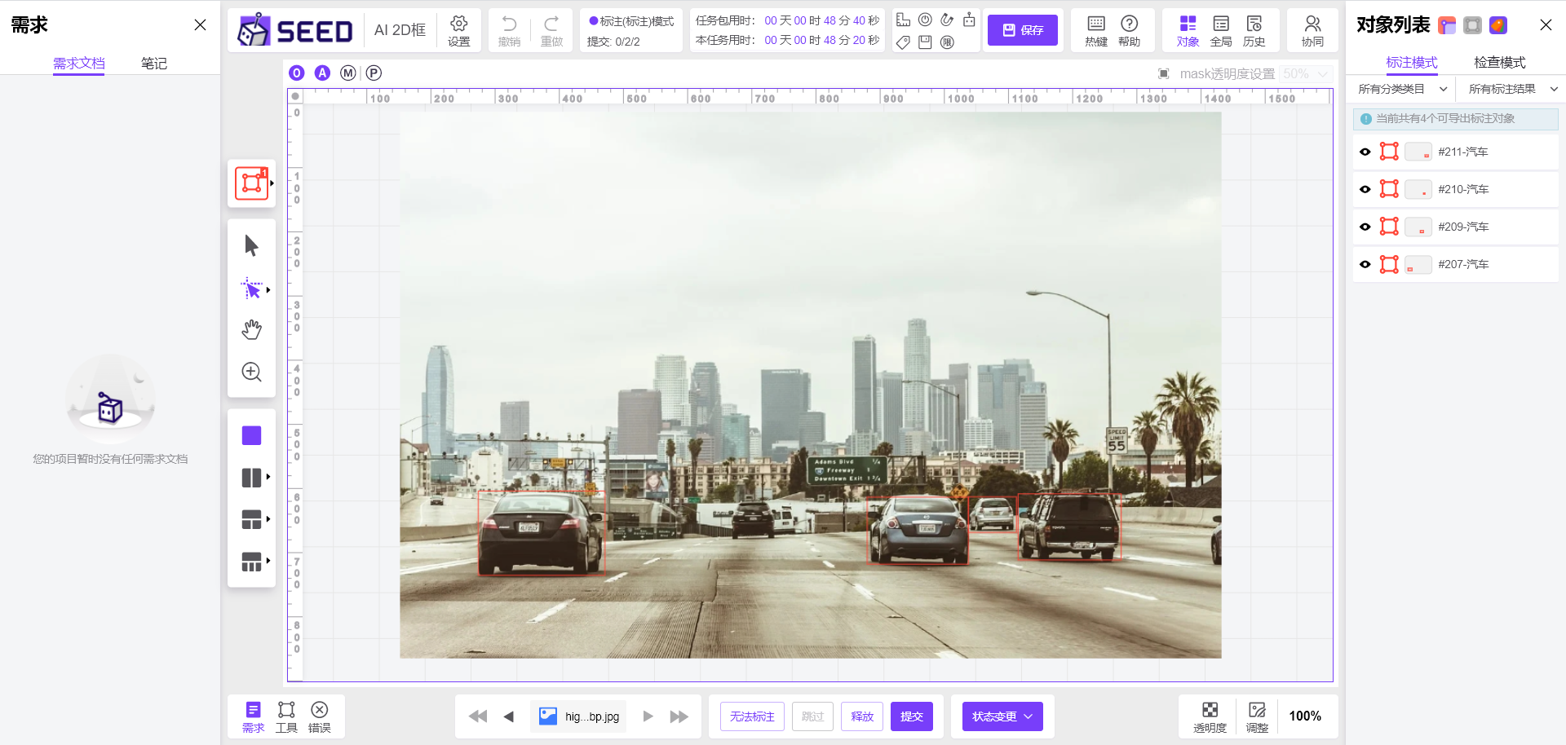The height and width of the screenshot is (745, 1566).
Task: Toggle the mask display icon beside mask透明度设置
Action: pyautogui.click(x=1164, y=74)
